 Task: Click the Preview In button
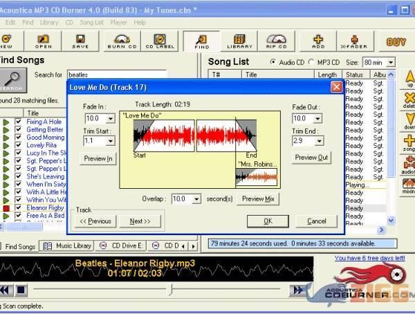click(x=98, y=158)
